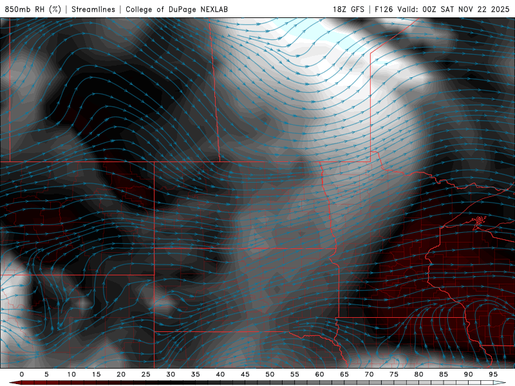Screen dimensions: 515x386
Task: Pick the pale white high-humidity end of colorbar
Action: click(x=500, y=383)
